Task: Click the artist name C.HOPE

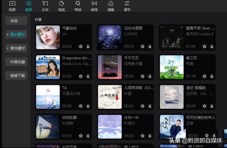Action: tap(131, 34)
